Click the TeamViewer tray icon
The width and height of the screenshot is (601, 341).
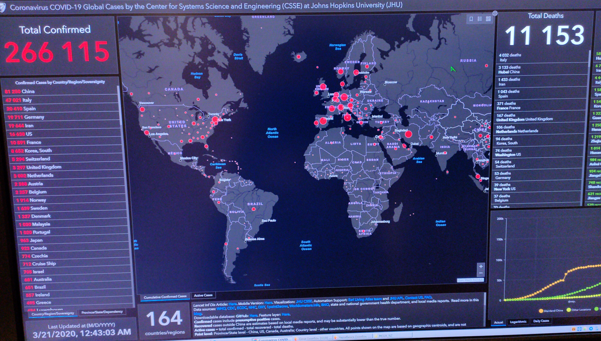click(579, 329)
